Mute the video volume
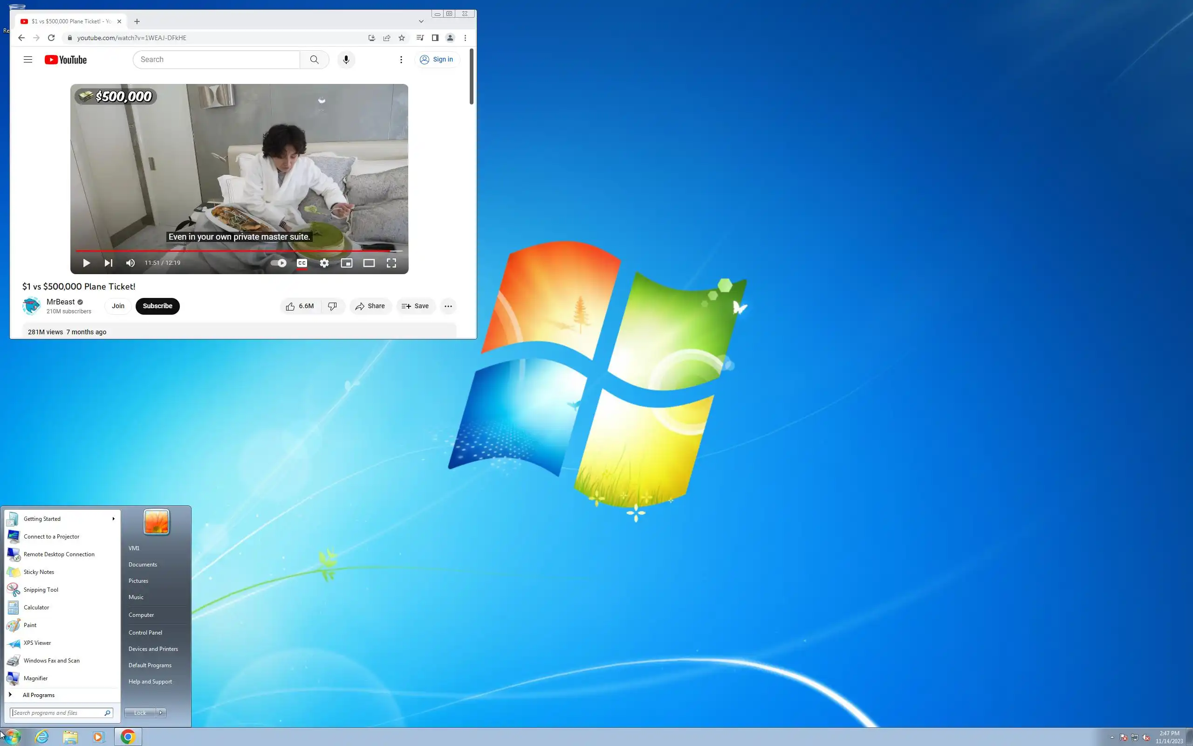1193x746 pixels. pyautogui.click(x=130, y=263)
